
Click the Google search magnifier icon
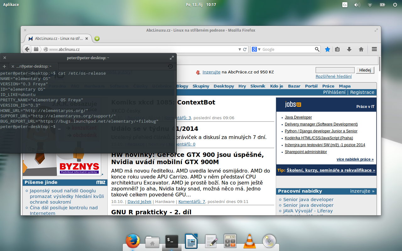click(317, 49)
